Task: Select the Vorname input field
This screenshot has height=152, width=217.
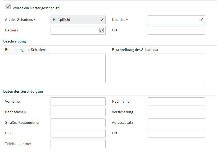Action: (x=78, y=102)
